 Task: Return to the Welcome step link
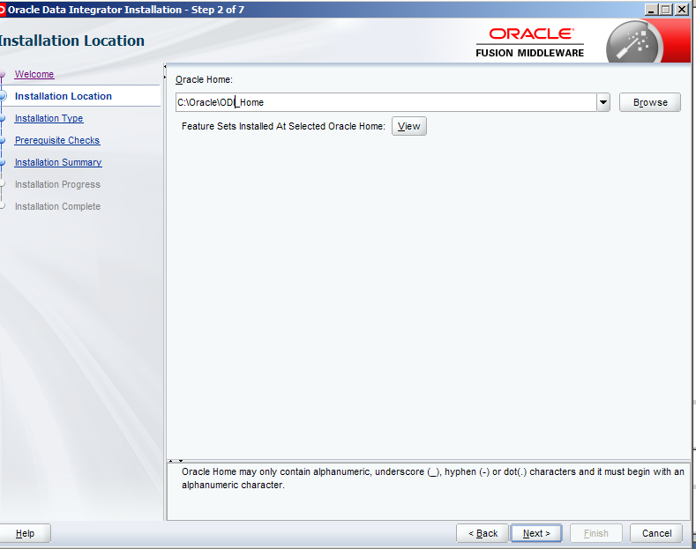(x=34, y=74)
